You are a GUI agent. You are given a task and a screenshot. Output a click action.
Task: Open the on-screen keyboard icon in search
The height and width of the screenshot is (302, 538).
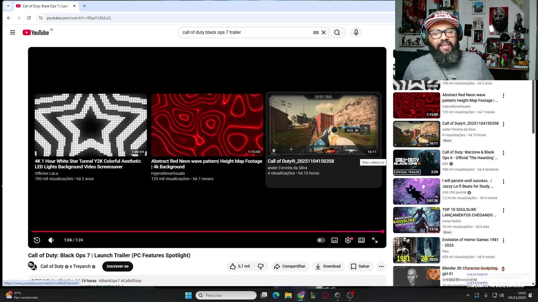pos(316,32)
